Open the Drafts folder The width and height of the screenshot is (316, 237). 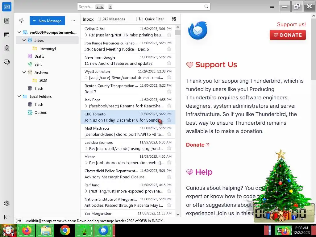47,56
